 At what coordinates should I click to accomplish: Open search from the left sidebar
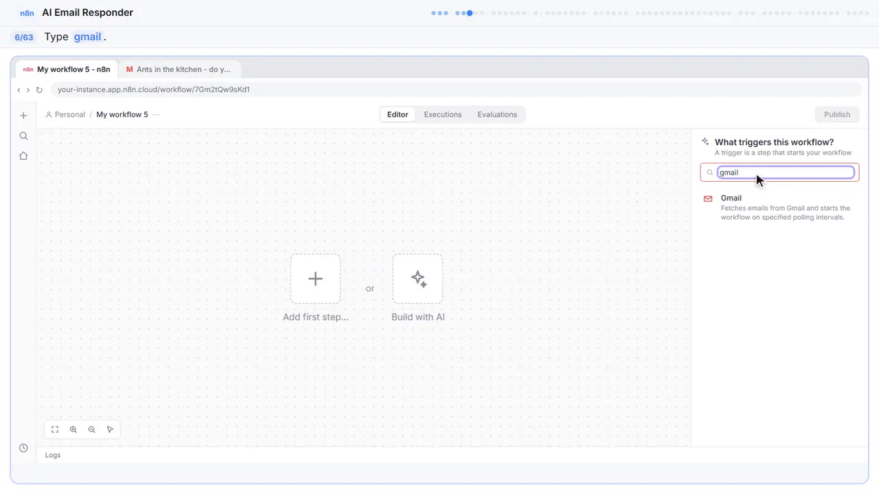coord(23,136)
